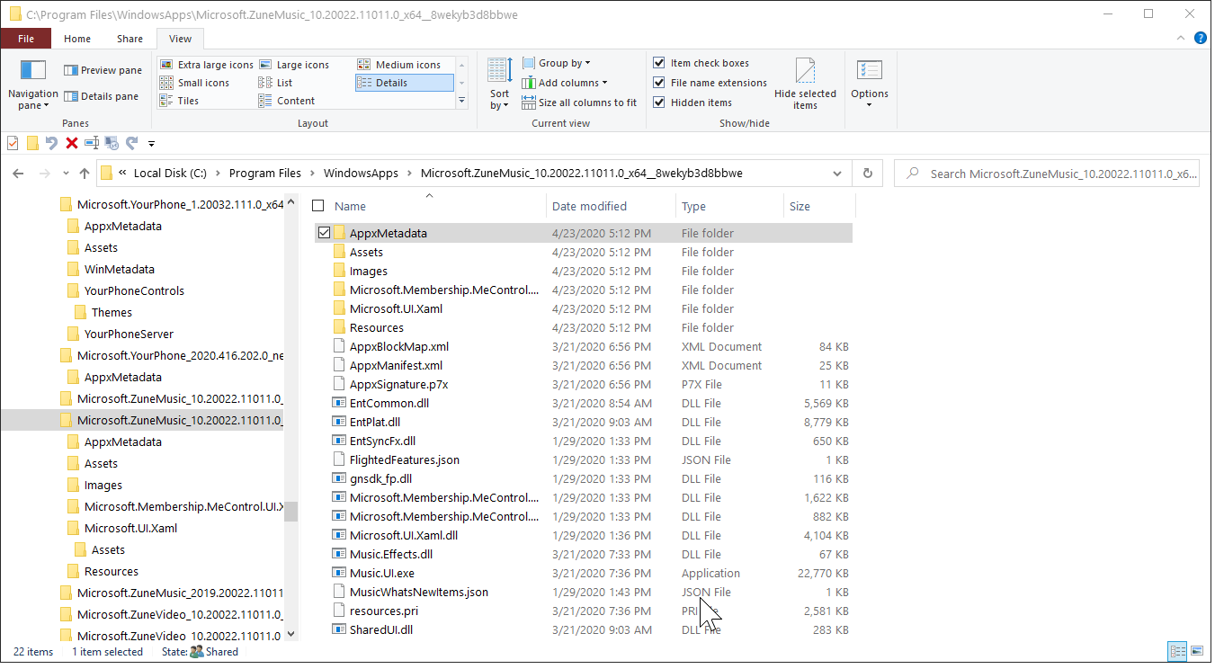Click Program Files in address breadcrumb

[265, 174]
